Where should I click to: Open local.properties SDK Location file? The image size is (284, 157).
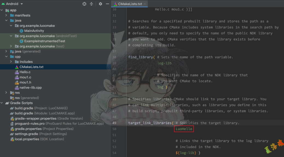pos(27,139)
